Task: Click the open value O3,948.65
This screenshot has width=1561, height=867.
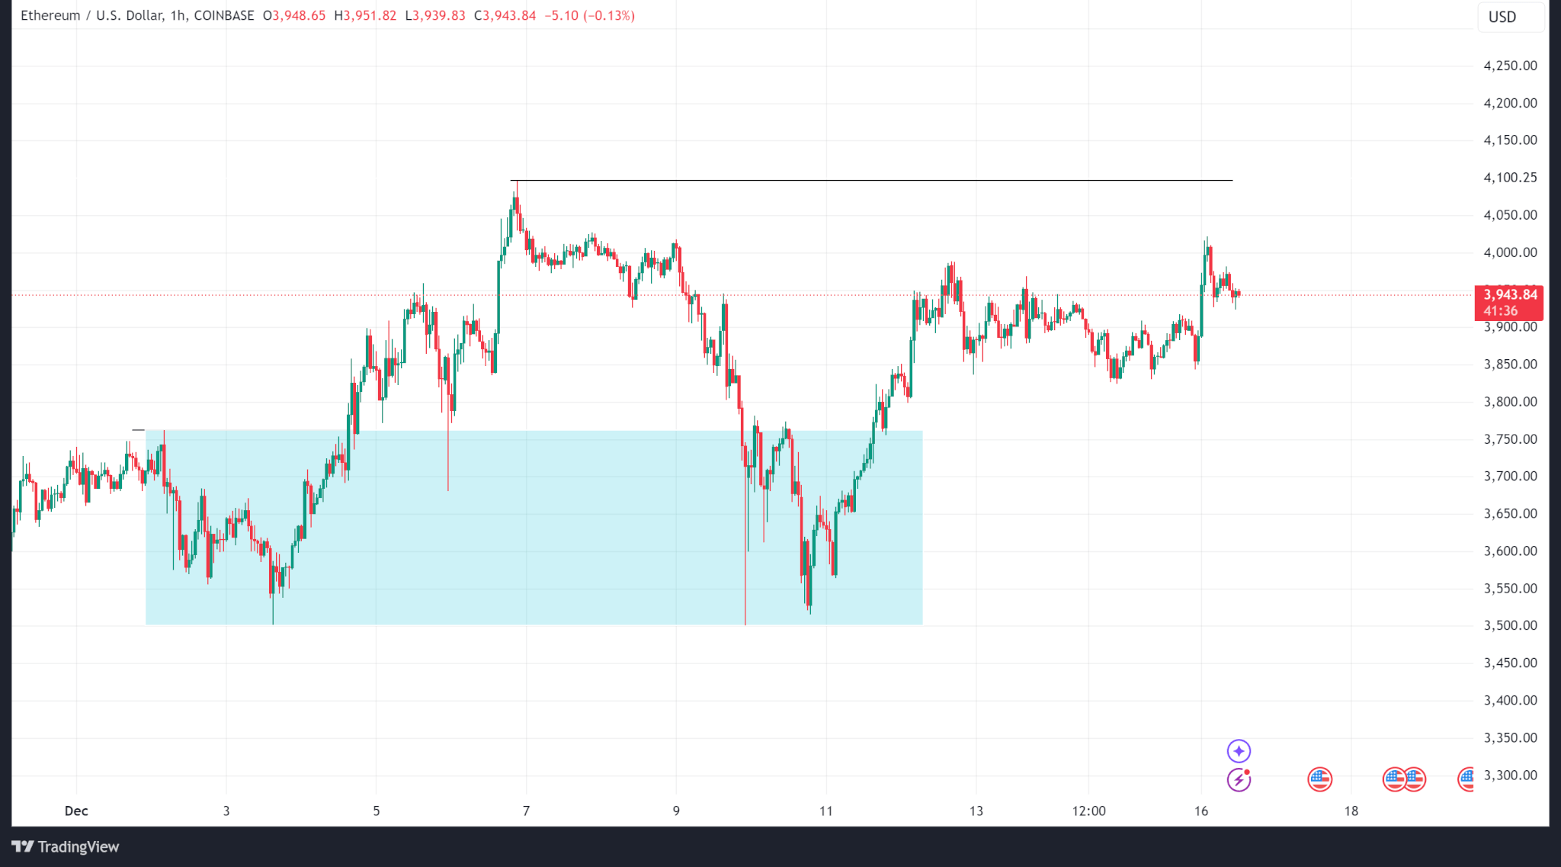Action: 294,15
